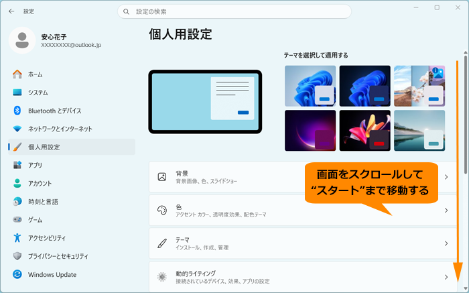The image size is (469, 293).
Task: Click the アプリ icon in sidebar
Action: (17, 165)
